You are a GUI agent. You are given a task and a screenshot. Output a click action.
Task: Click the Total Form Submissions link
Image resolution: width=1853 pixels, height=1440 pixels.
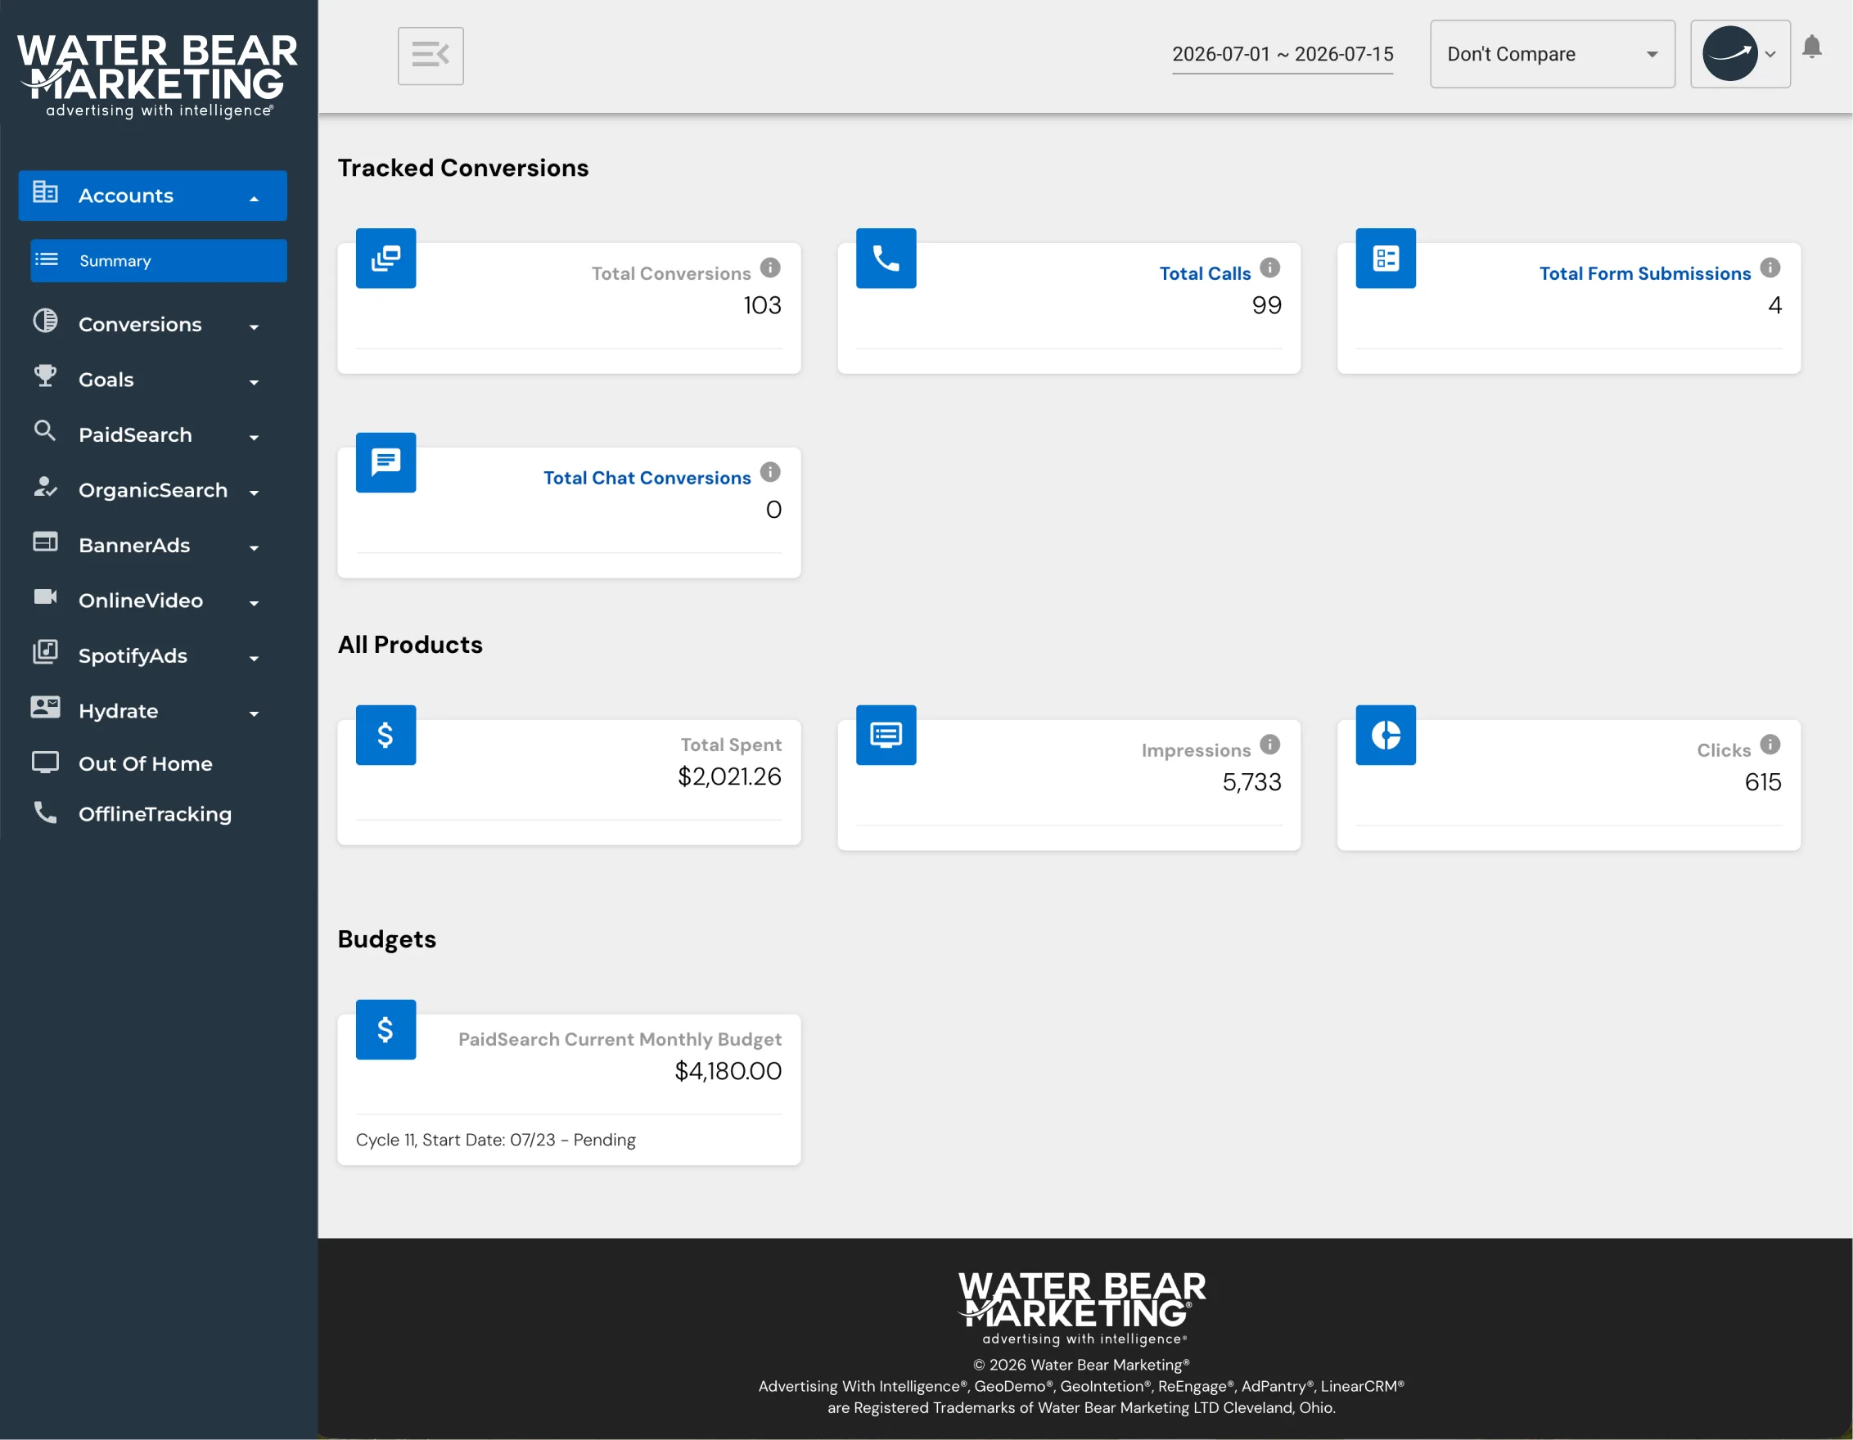click(1644, 274)
